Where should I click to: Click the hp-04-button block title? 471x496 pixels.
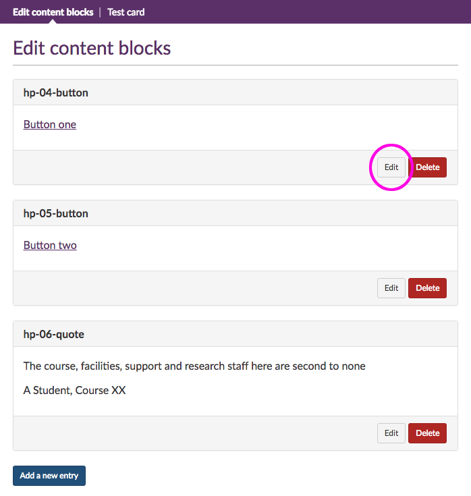point(56,92)
